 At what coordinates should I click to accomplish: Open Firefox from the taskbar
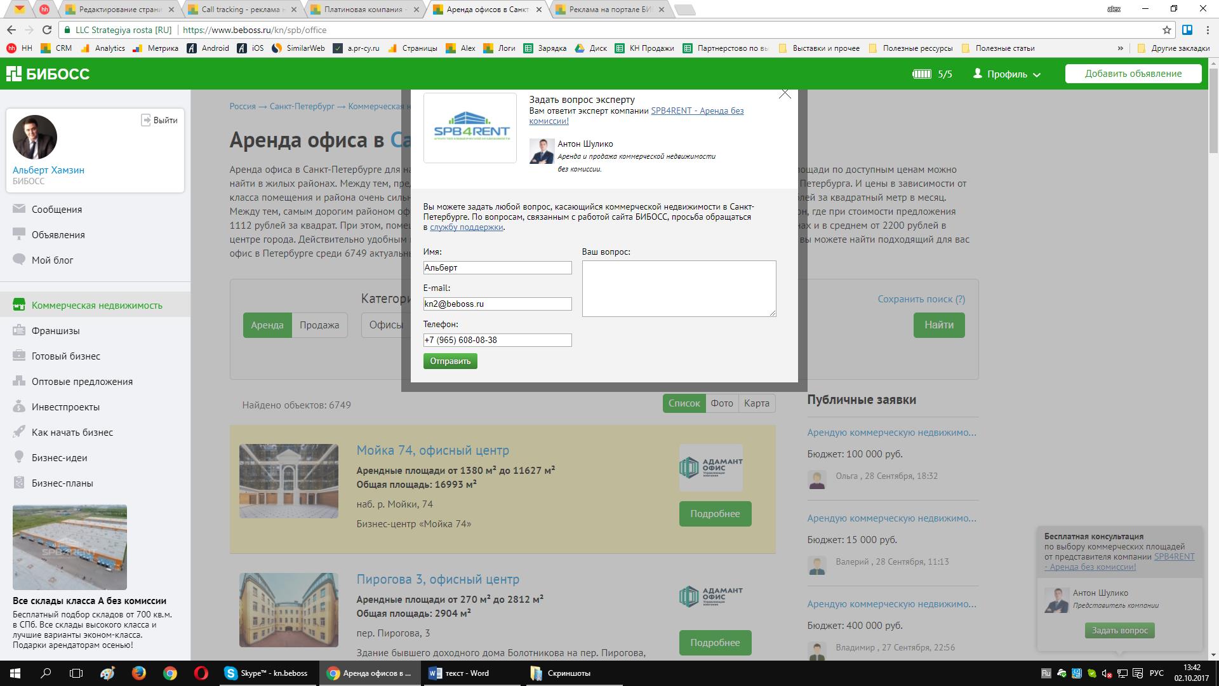(x=139, y=673)
